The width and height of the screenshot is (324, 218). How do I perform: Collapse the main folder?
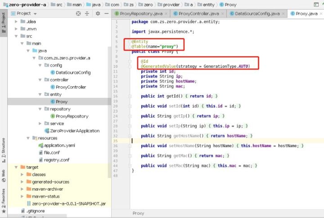click(x=22, y=44)
